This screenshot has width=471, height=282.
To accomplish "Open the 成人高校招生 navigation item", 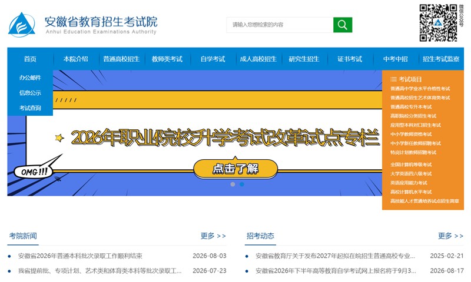I will tap(258, 59).
